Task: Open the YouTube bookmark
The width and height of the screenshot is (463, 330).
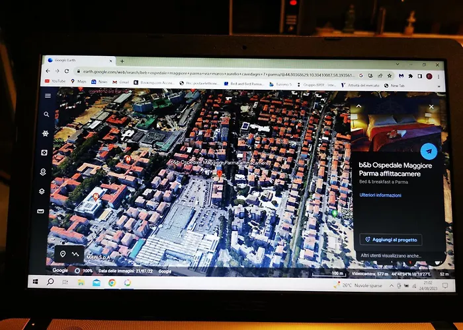Action: pos(57,82)
